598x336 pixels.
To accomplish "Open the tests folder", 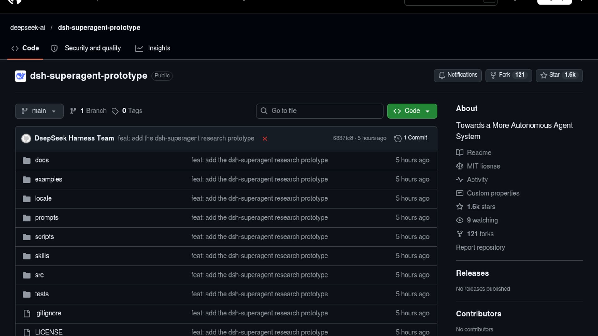I will tap(42, 294).
